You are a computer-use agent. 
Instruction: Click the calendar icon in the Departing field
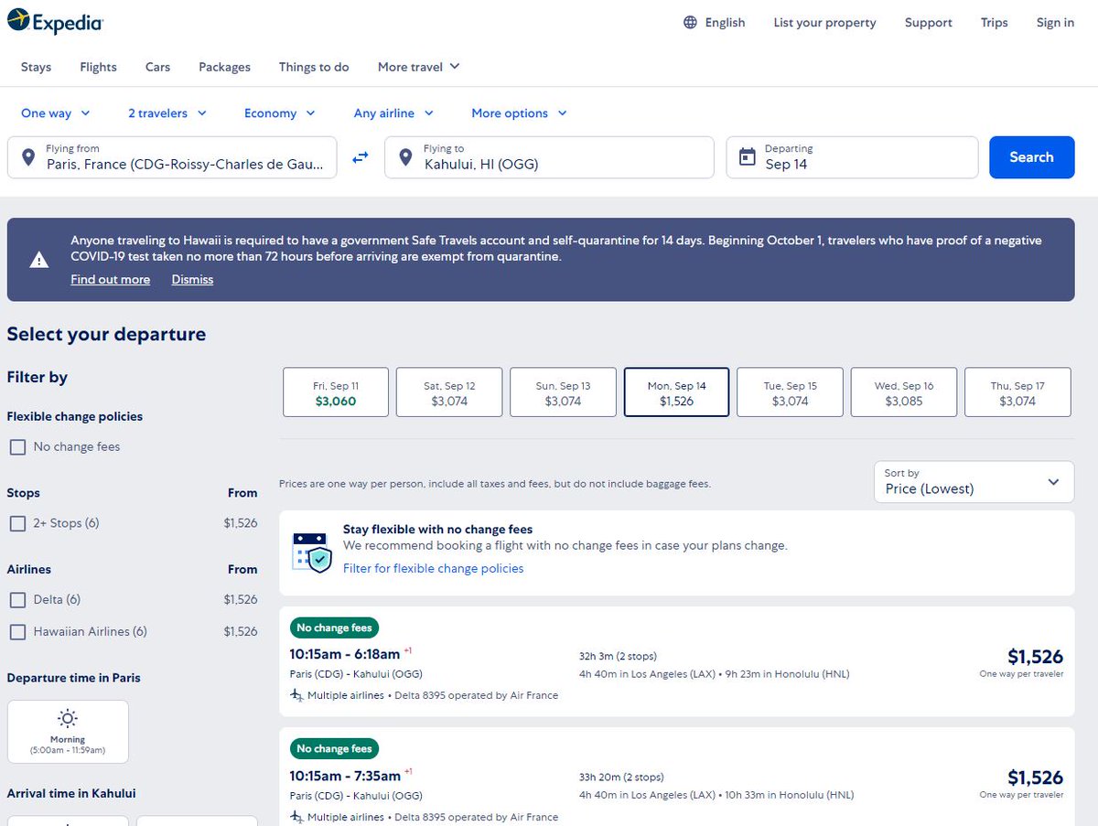(x=748, y=157)
